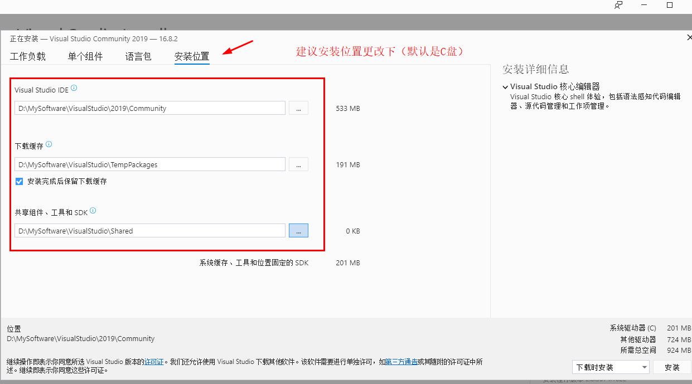Open the 下载时安装 dropdown
This screenshot has width=692, height=384.
(611, 367)
